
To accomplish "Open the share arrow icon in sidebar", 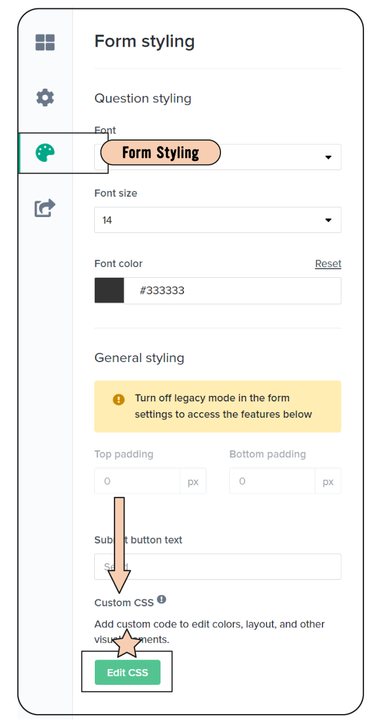I will pos(45,208).
